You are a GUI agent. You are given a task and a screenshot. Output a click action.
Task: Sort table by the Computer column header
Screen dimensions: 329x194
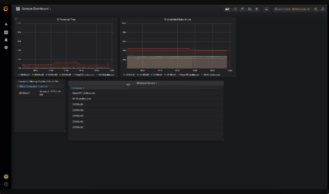pos(78,88)
